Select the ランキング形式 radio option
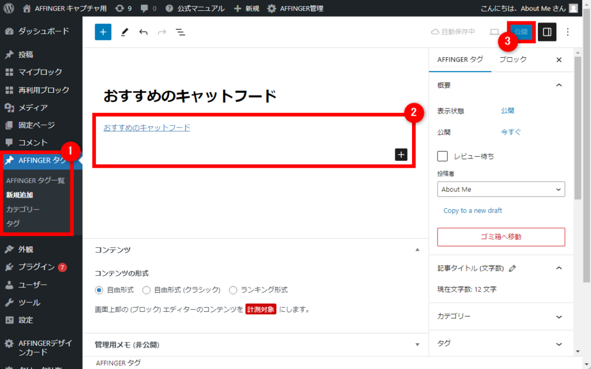The width and height of the screenshot is (591, 369). (233, 290)
